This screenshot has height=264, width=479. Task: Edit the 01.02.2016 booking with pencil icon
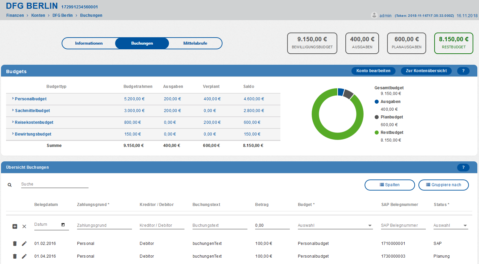click(24, 244)
